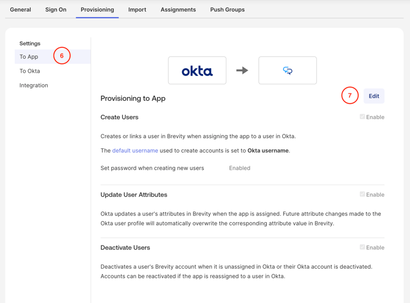Switch to the Sign On tab
Viewport: 410px width, 303px height.
tap(56, 10)
